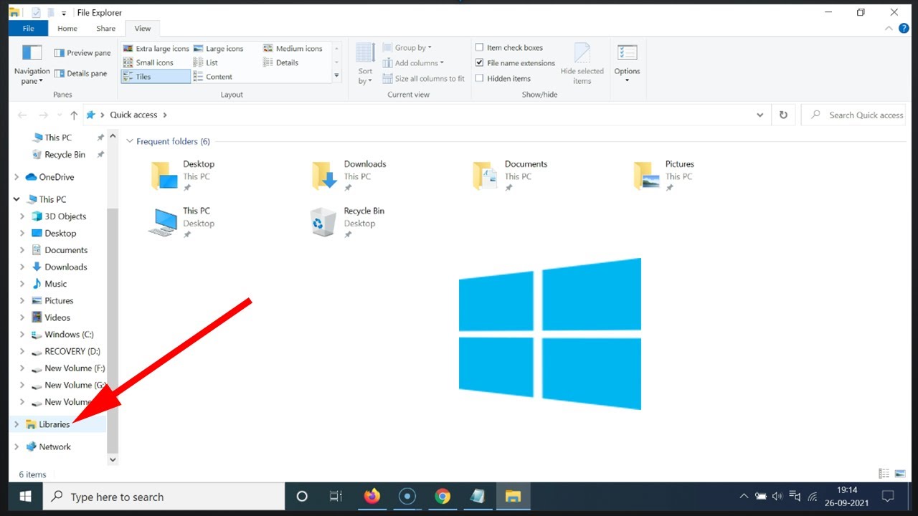This screenshot has height=516, width=918.
Task: Click Hide selected items
Action: [x=582, y=63]
